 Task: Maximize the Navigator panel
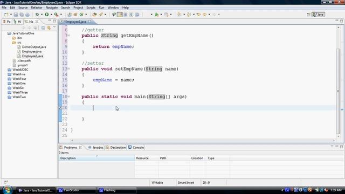[x=54, y=21]
